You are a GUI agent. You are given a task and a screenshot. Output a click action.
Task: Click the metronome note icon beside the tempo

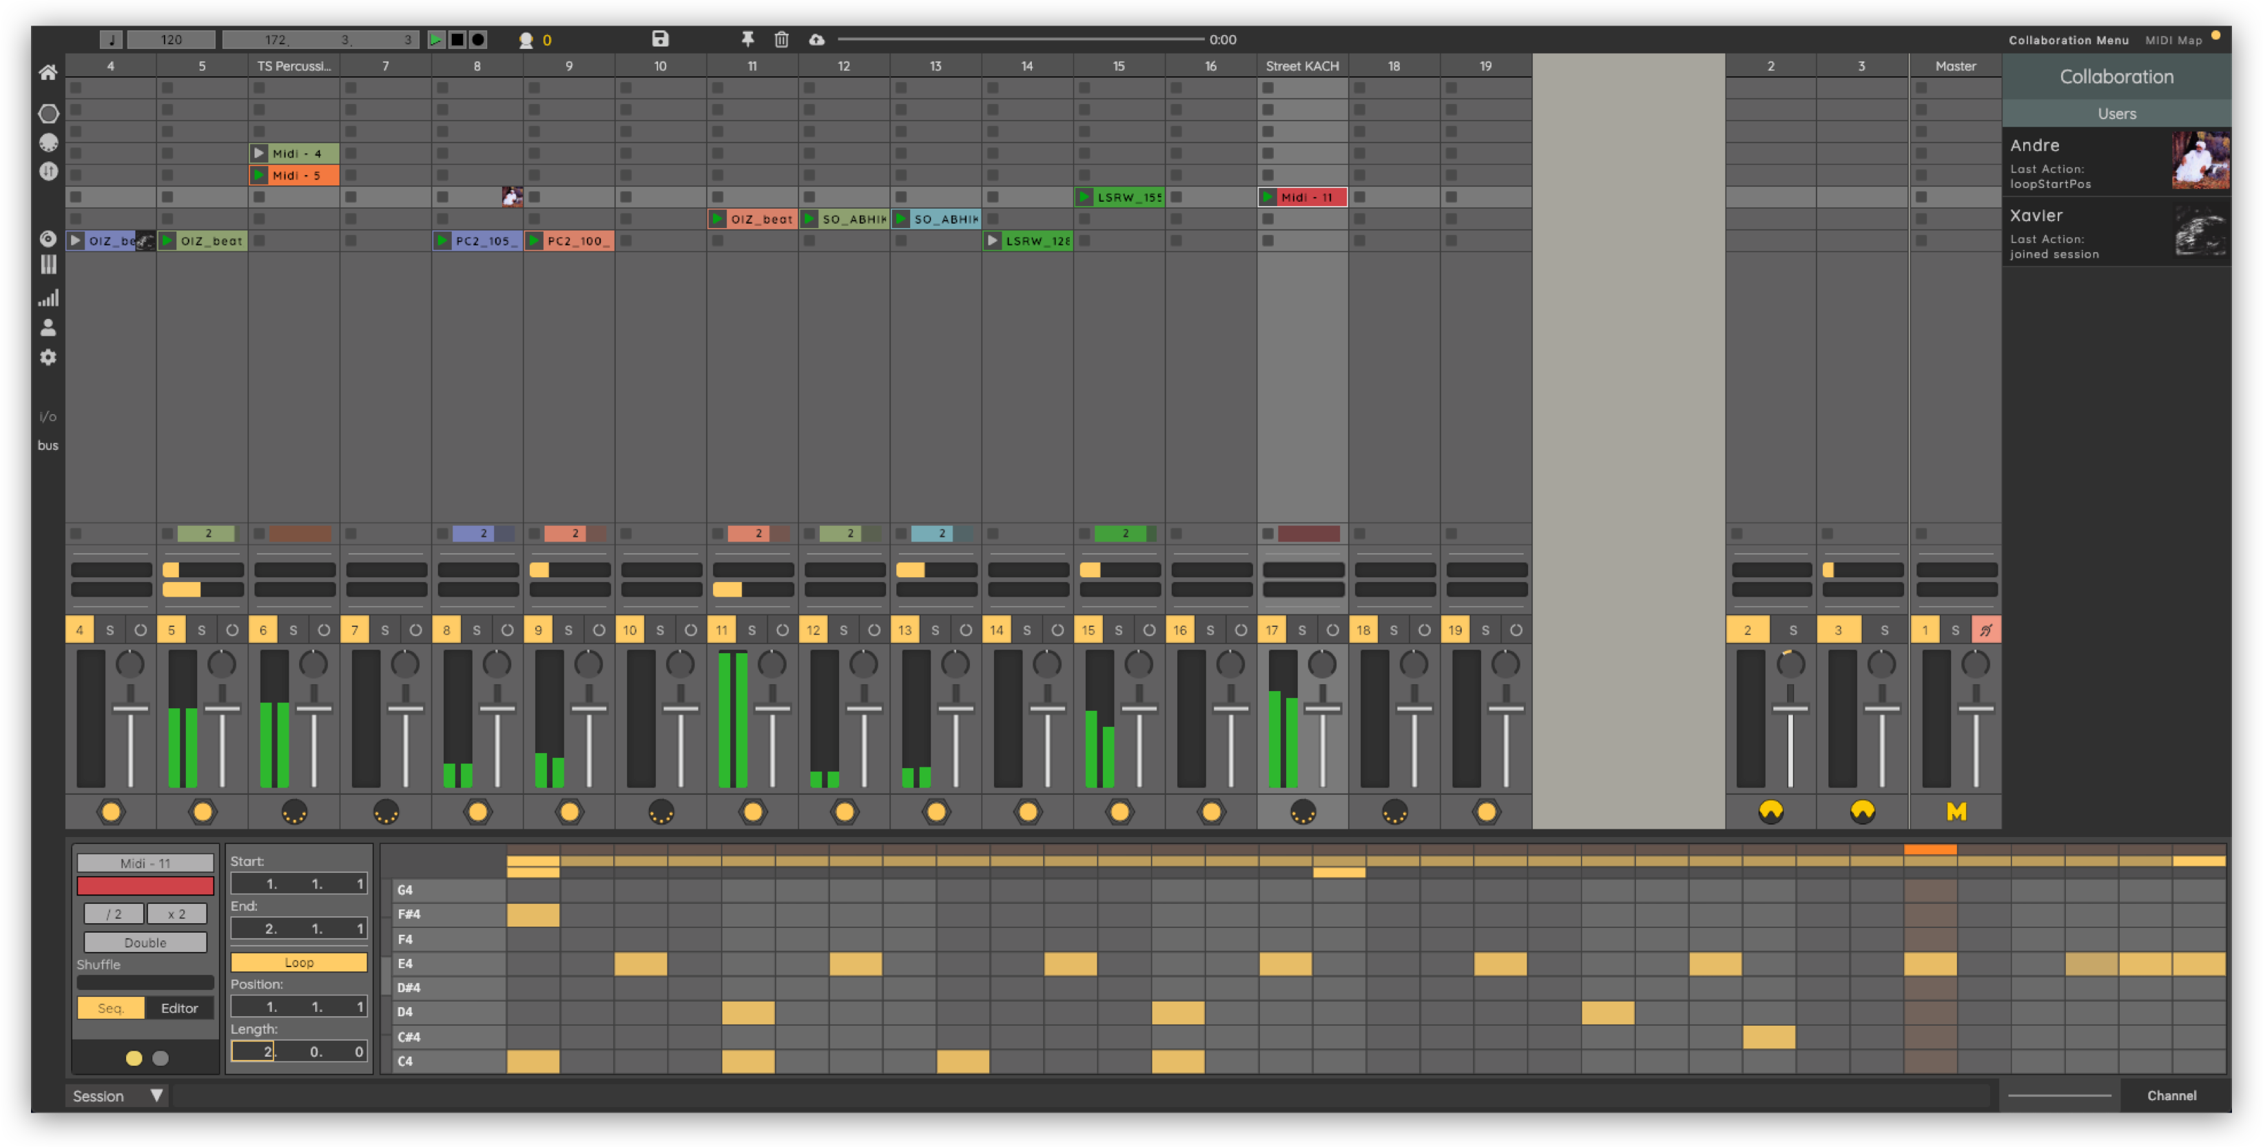(111, 39)
